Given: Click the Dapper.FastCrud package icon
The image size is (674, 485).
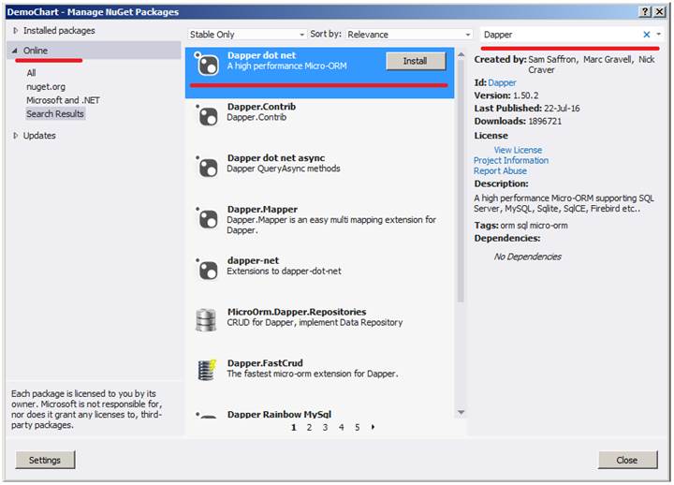Looking at the screenshot, I should click(207, 370).
